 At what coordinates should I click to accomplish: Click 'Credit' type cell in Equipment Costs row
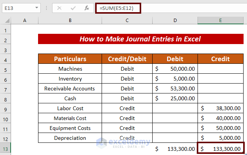[x=127, y=128]
